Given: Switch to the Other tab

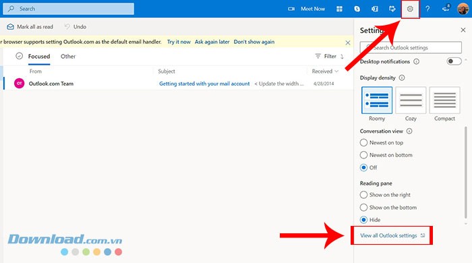Looking at the screenshot, I should pos(68,56).
